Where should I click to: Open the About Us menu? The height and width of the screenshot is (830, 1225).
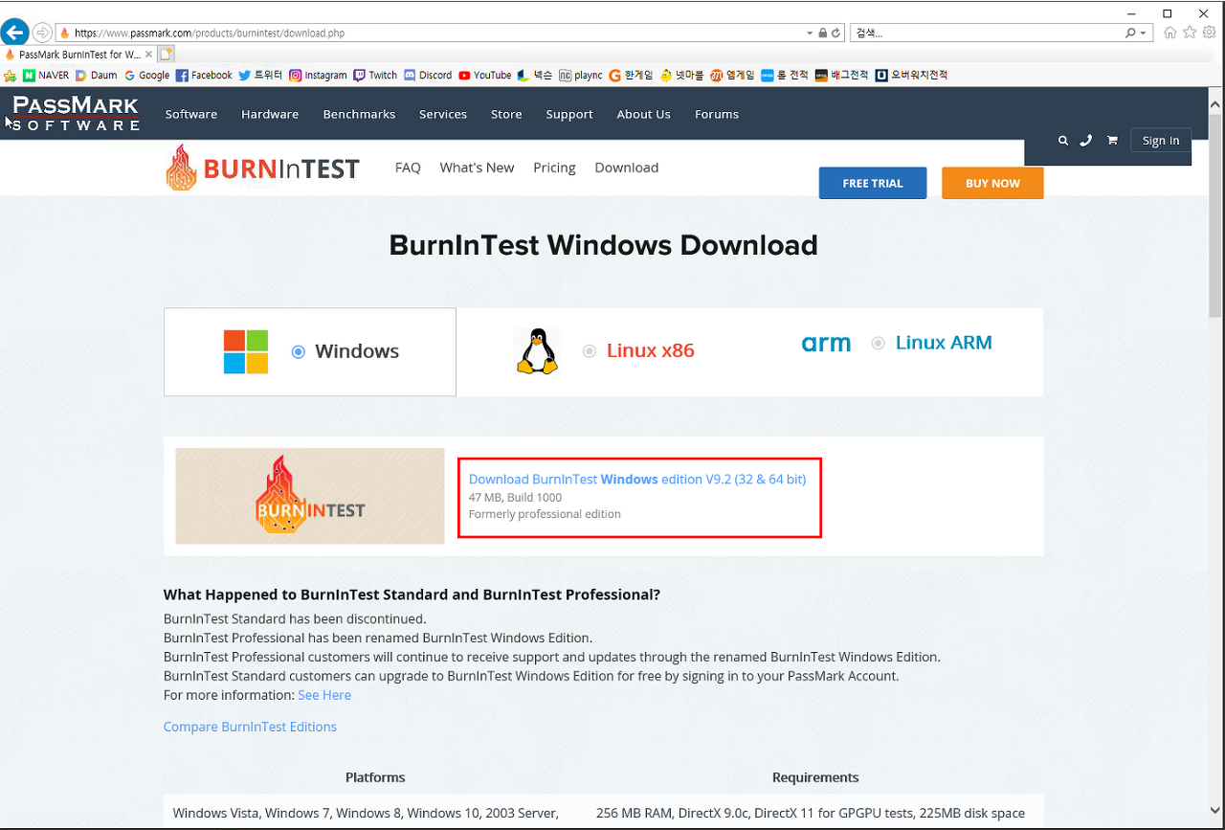click(x=643, y=114)
